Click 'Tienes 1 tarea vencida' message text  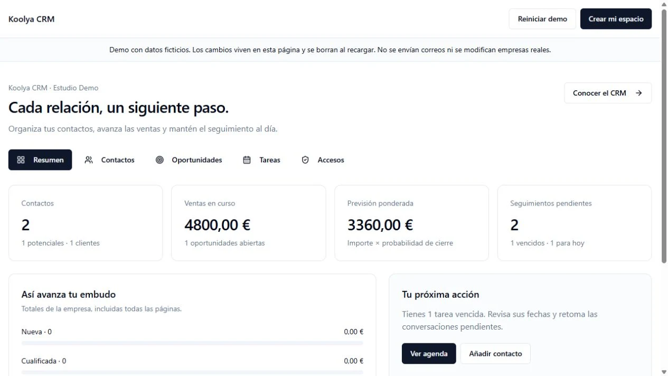click(500, 321)
